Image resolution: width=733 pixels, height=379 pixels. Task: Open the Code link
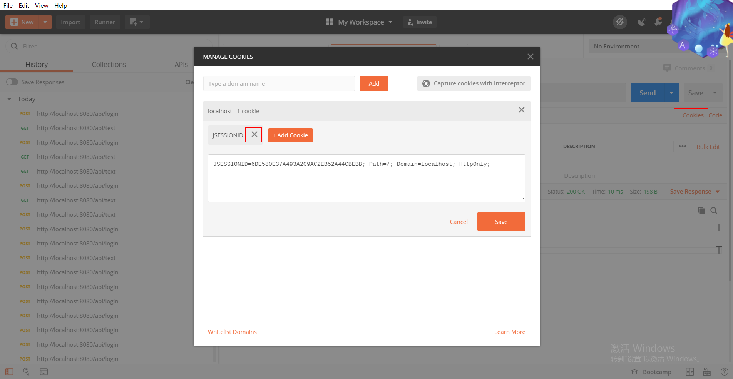(x=715, y=115)
